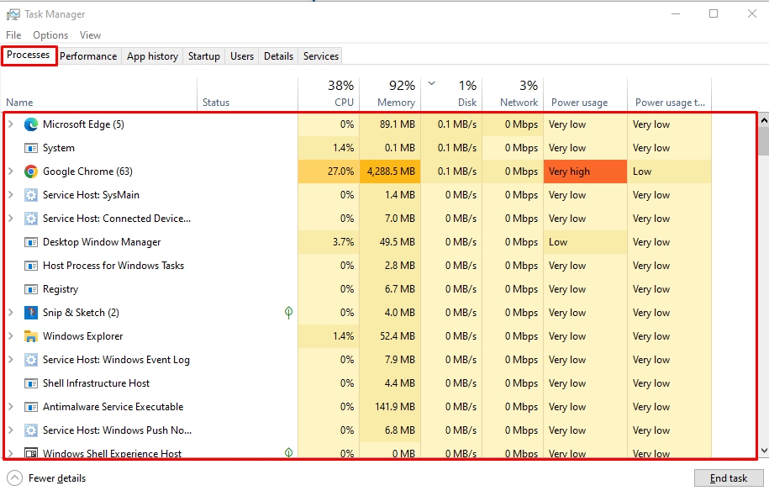Image resolution: width=769 pixels, height=496 pixels.
Task: Click the Task Manager title bar icon
Action: (x=13, y=15)
